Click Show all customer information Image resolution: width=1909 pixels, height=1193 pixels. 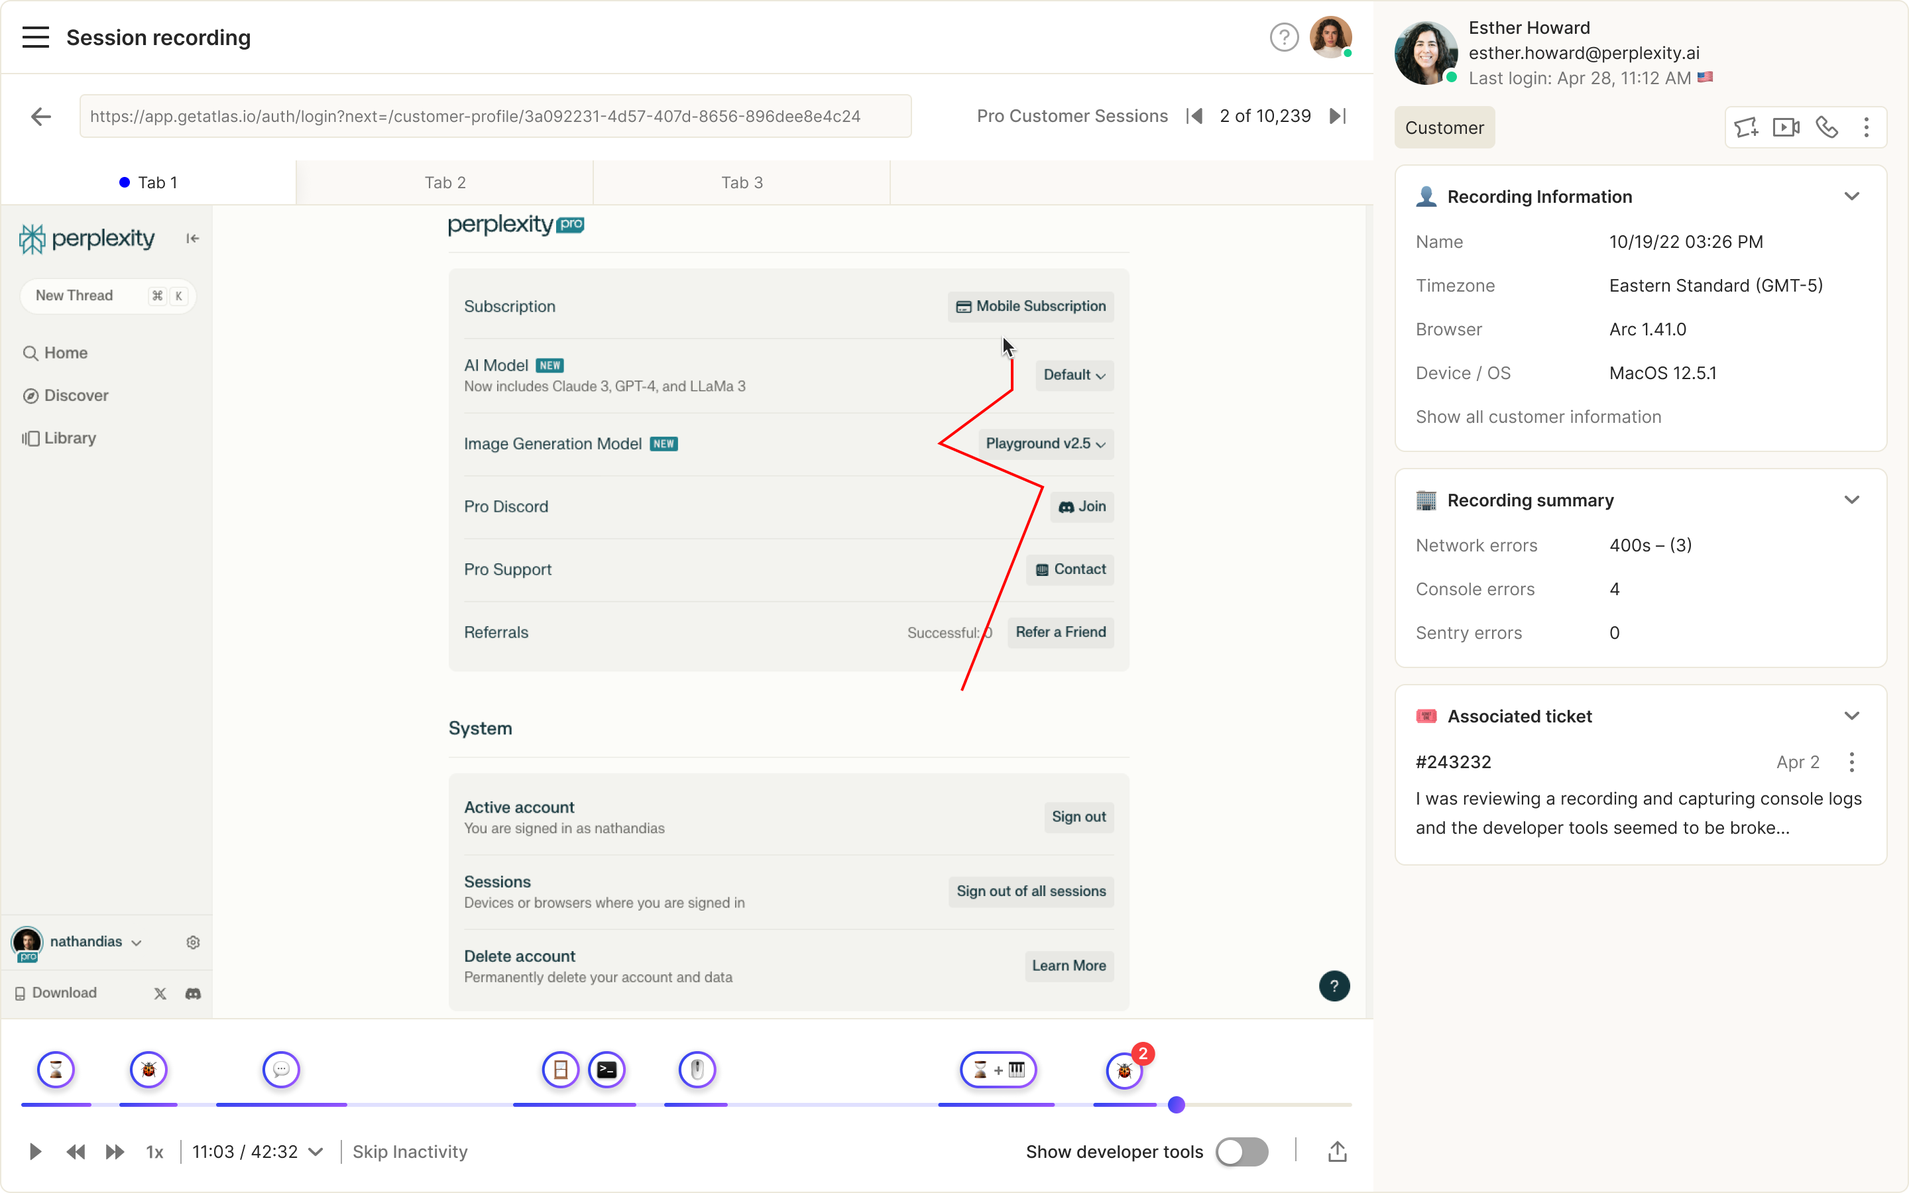1537,417
